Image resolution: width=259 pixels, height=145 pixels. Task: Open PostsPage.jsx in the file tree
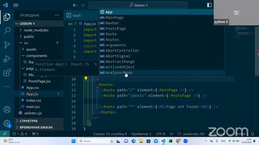click(39, 81)
